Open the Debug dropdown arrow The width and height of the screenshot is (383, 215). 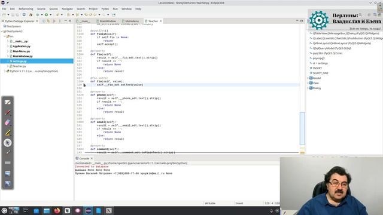point(41,15)
